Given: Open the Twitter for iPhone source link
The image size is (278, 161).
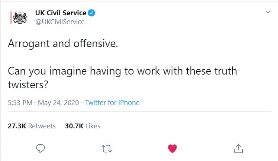Looking at the screenshot, I should [x=112, y=102].
